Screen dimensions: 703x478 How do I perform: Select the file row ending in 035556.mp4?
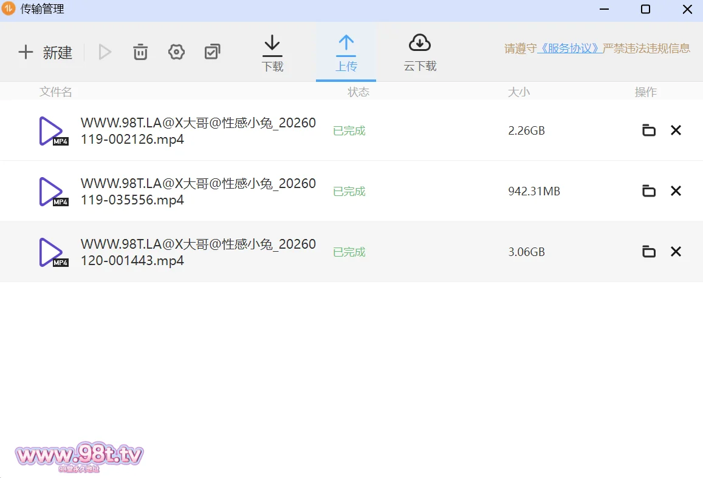(198, 191)
